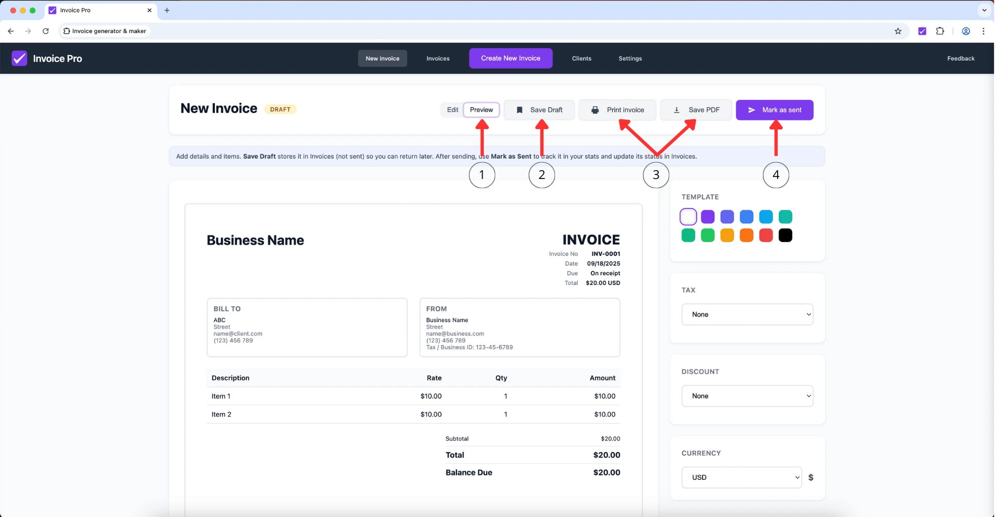Click the Create New Invoice button

(x=510, y=58)
